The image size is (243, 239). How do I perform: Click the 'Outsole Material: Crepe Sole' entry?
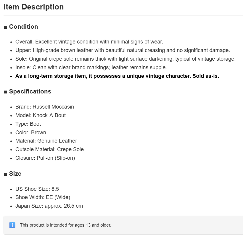49,149
